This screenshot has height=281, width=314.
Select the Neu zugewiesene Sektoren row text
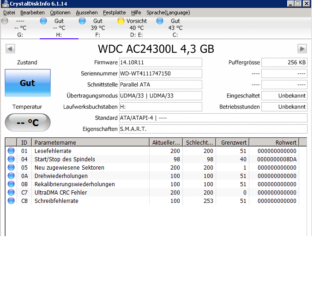pyautogui.click(x=69, y=168)
